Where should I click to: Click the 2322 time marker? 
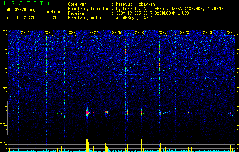tap(48, 33)
